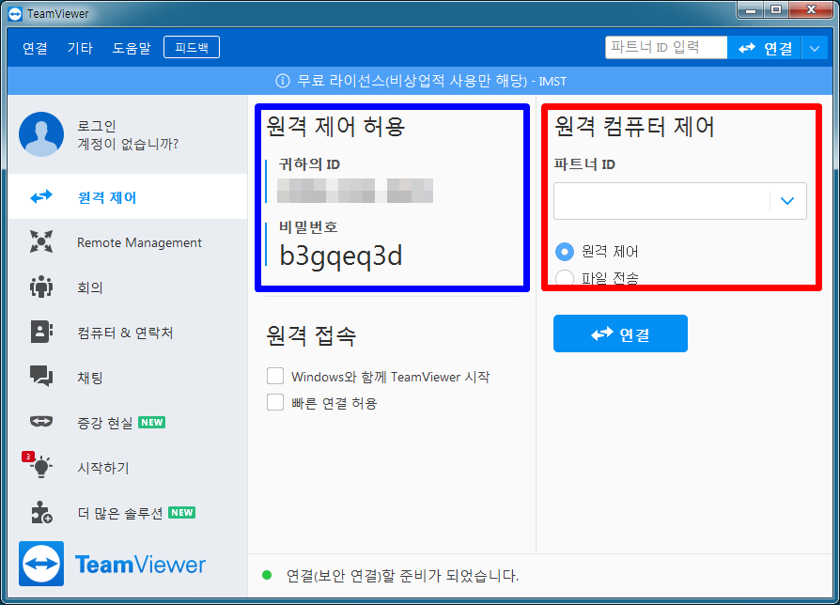Click the 더 많은 솔루션 puzzle icon
The image size is (840, 605).
click(x=41, y=512)
